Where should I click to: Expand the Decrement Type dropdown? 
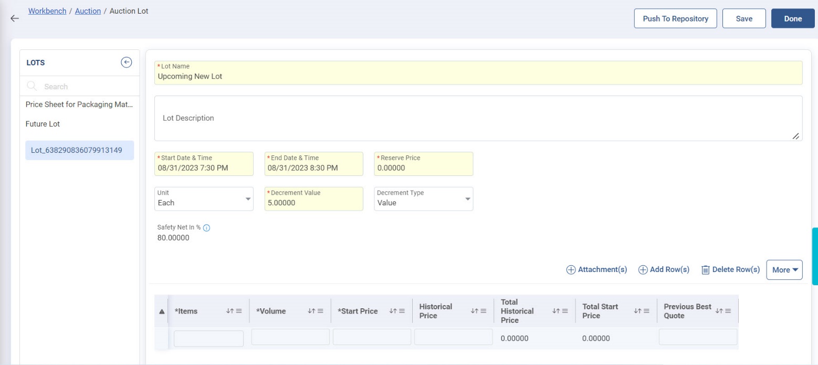[x=467, y=200]
